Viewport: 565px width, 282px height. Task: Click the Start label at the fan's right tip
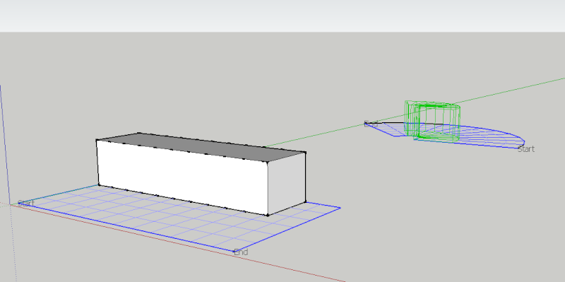tap(525, 149)
